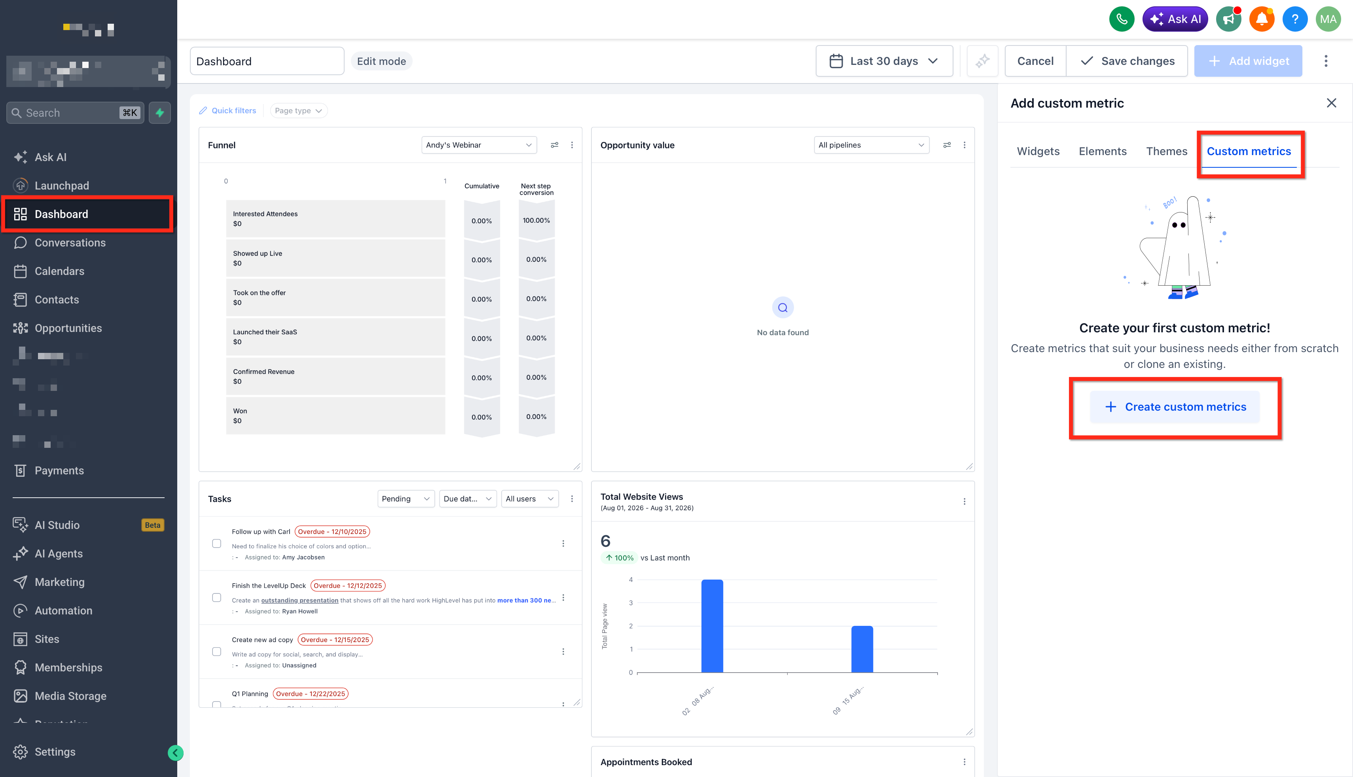Open the orange notifications bell
Image resolution: width=1353 pixels, height=777 pixels.
1261,19
